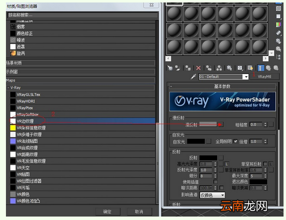Image resolution: width=286 pixels, height=220 pixels.
Task: Click the 漫反射 map button
Action: (x=221, y=125)
